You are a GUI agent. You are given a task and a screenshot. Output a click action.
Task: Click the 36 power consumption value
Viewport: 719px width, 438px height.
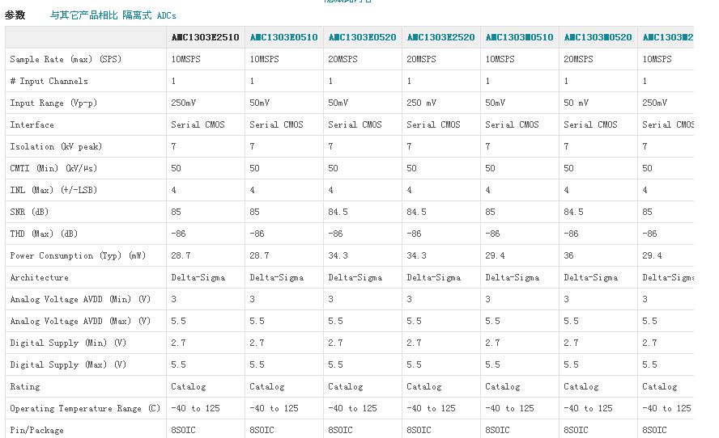568,255
